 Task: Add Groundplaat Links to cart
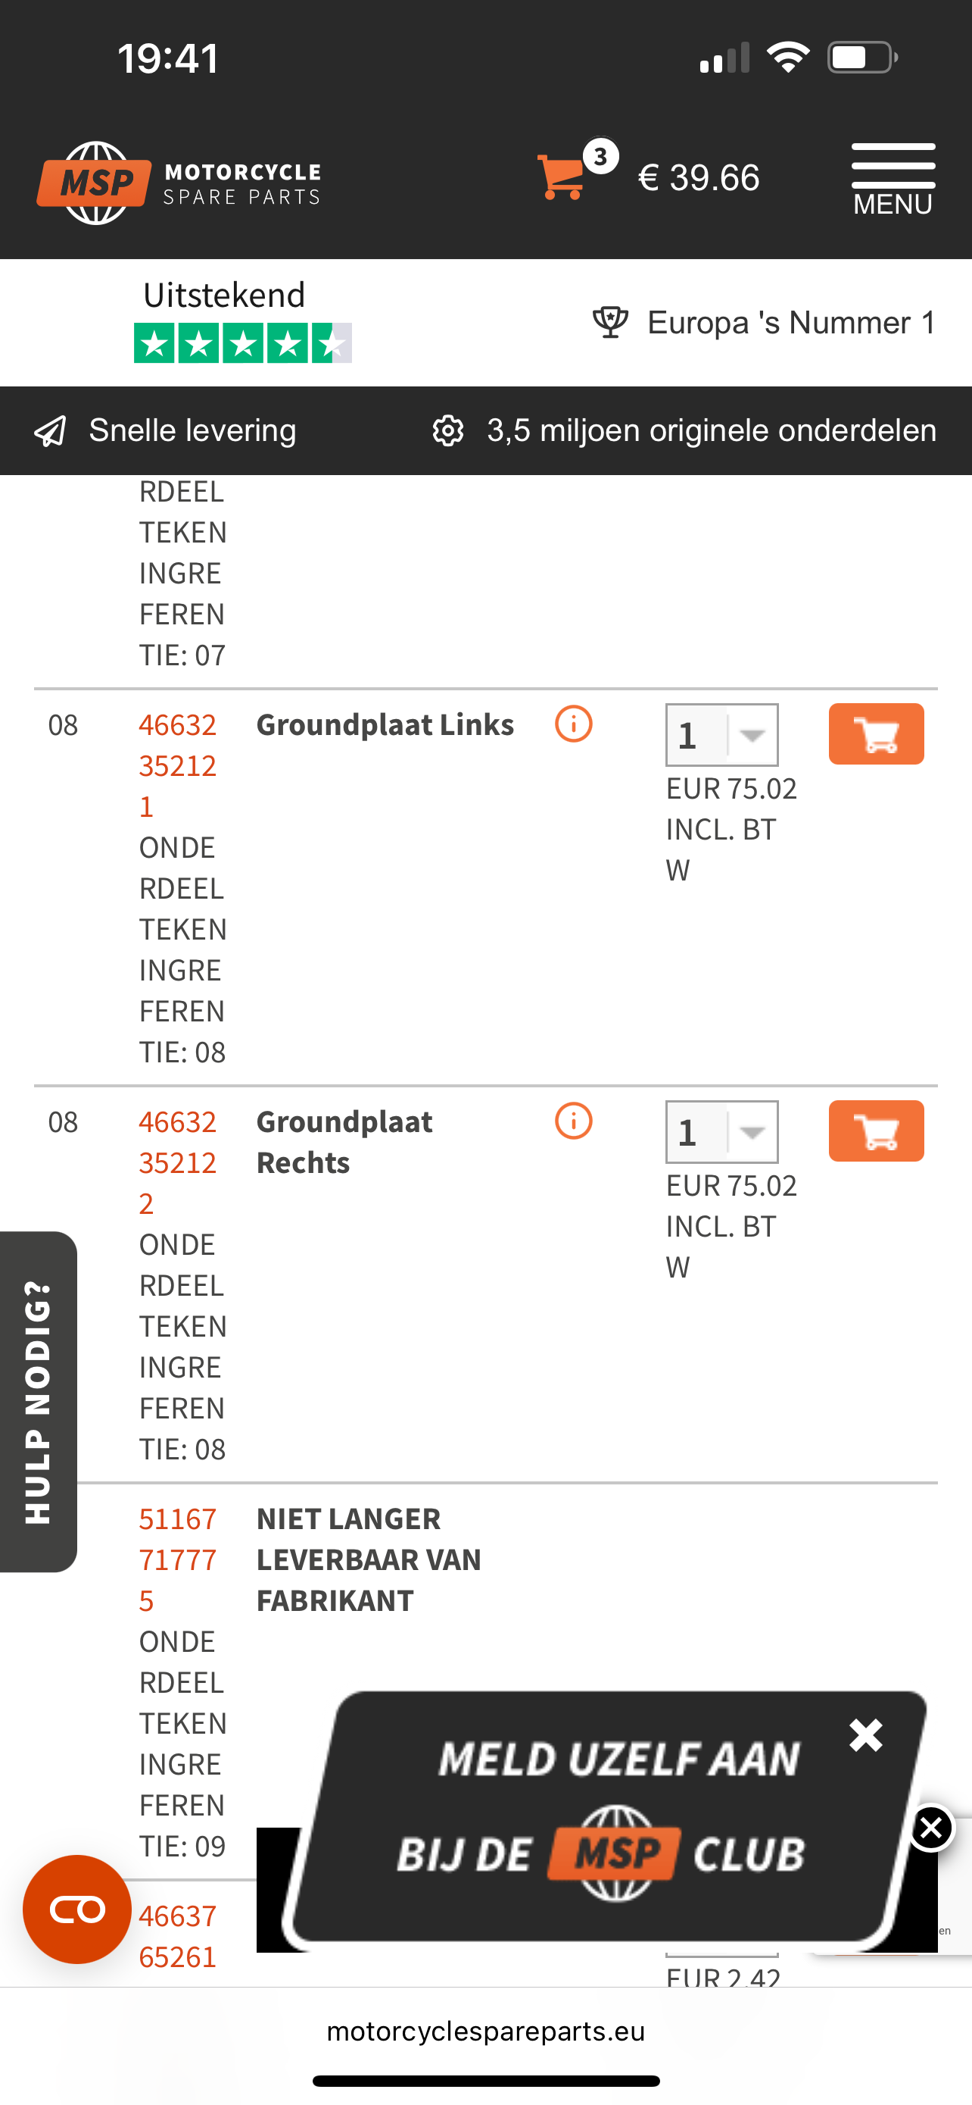click(x=876, y=733)
